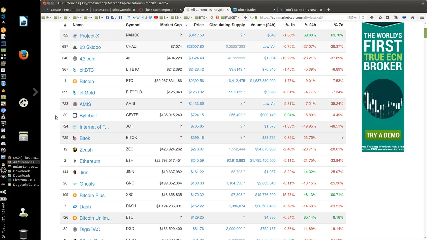Click the log out user arrow icon
The height and width of the screenshot is (240, 427).
pyautogui.click(x=23, y=213)
